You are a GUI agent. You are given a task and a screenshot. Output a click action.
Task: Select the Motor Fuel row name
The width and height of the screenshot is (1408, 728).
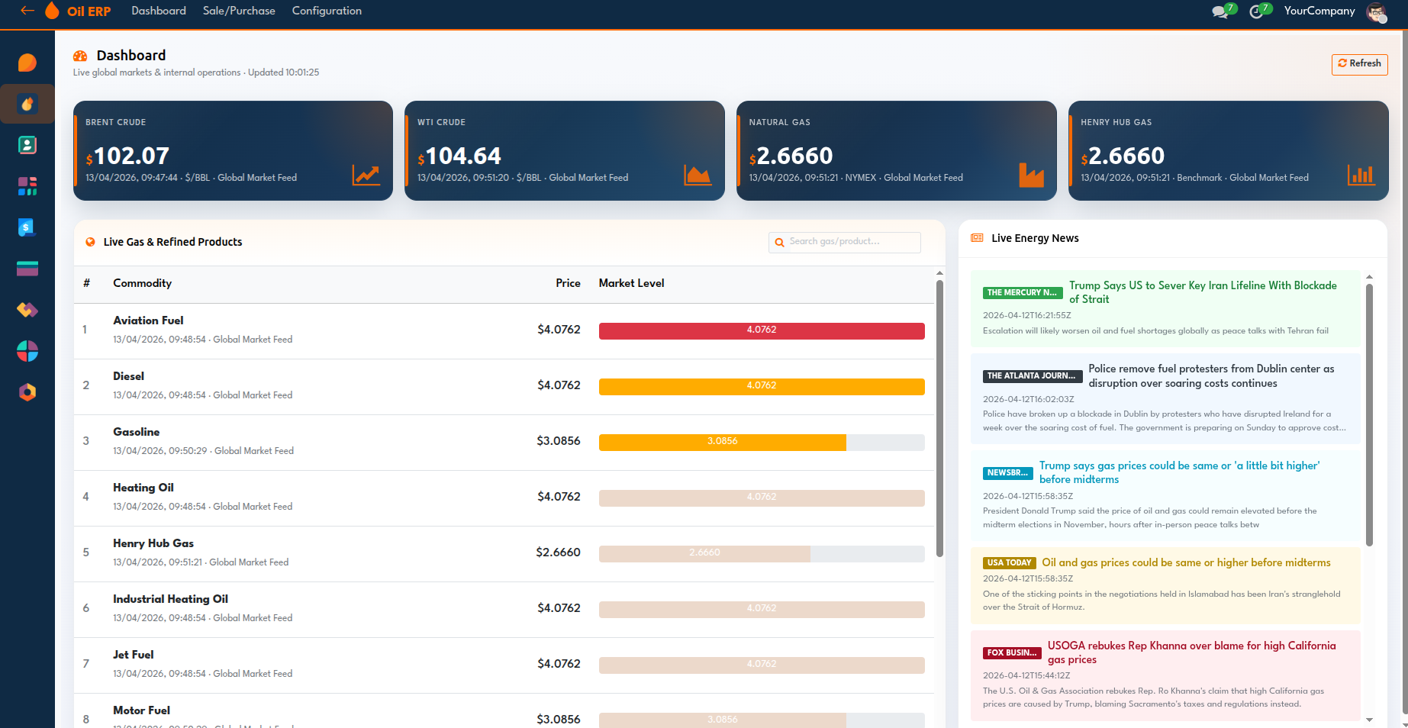coord(141,710)
